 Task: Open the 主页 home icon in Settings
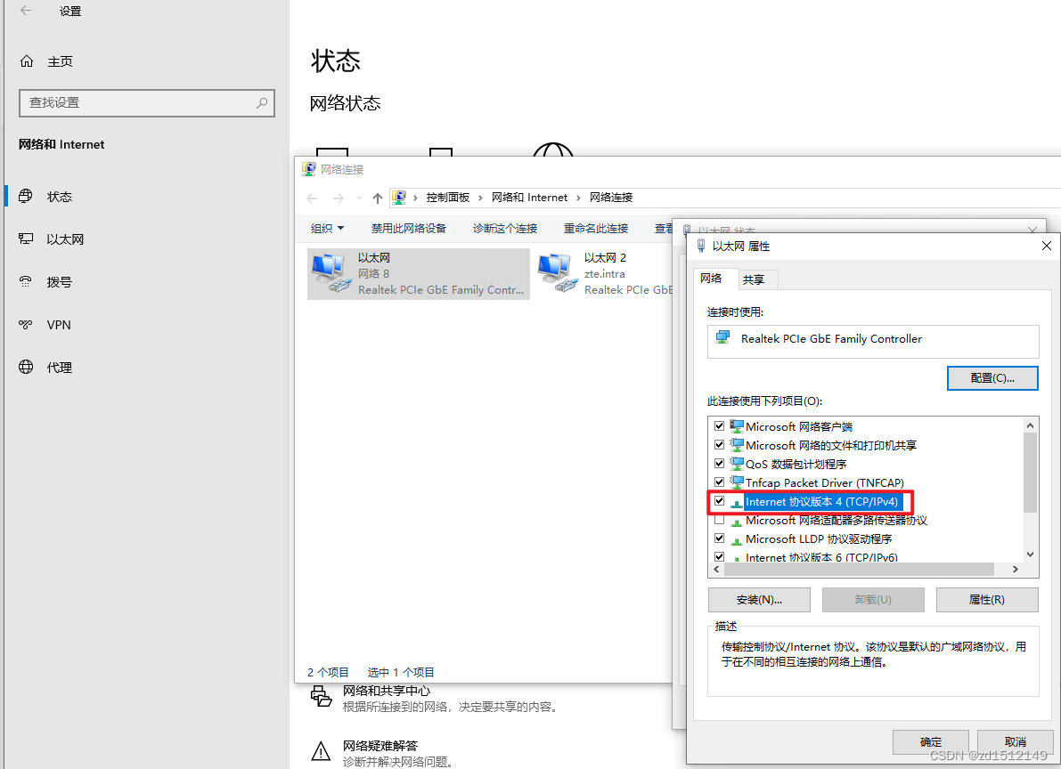click(x=27, y=61)
